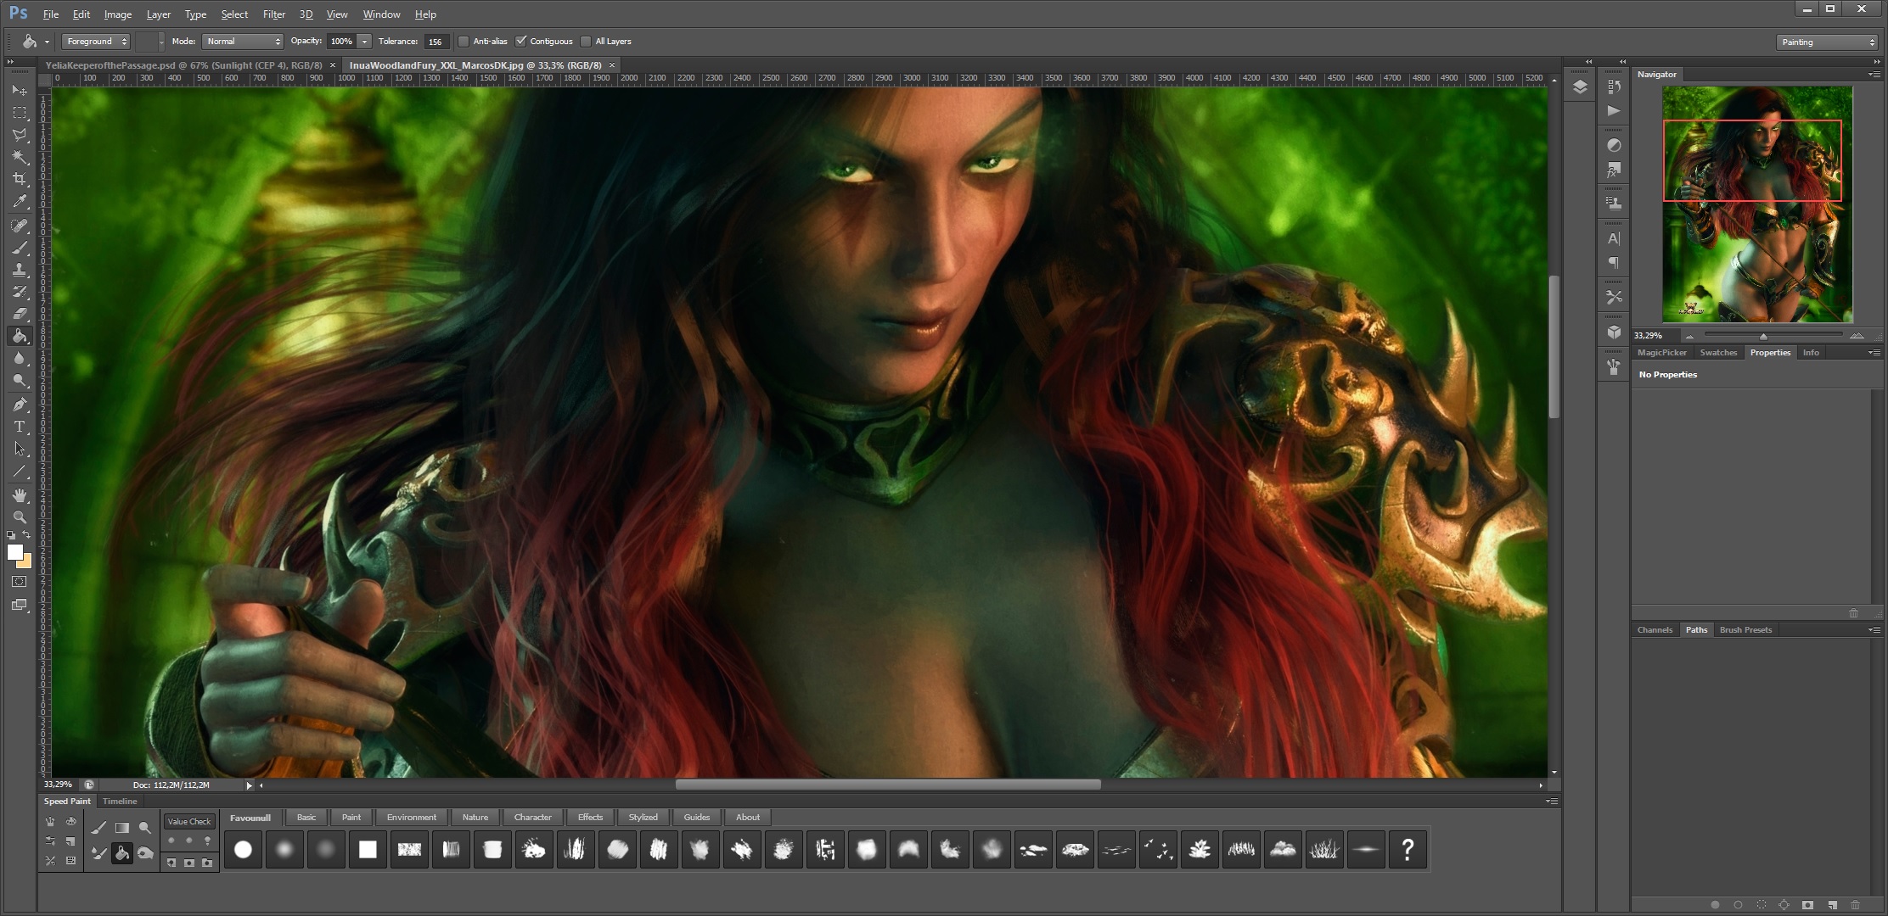1888x916 pixels.
Task: Open the Window menu
Action: click(x=381, y=14)
